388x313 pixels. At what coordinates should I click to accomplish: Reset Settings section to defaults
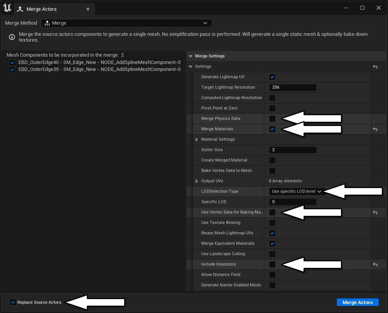(x=375, y=67)
